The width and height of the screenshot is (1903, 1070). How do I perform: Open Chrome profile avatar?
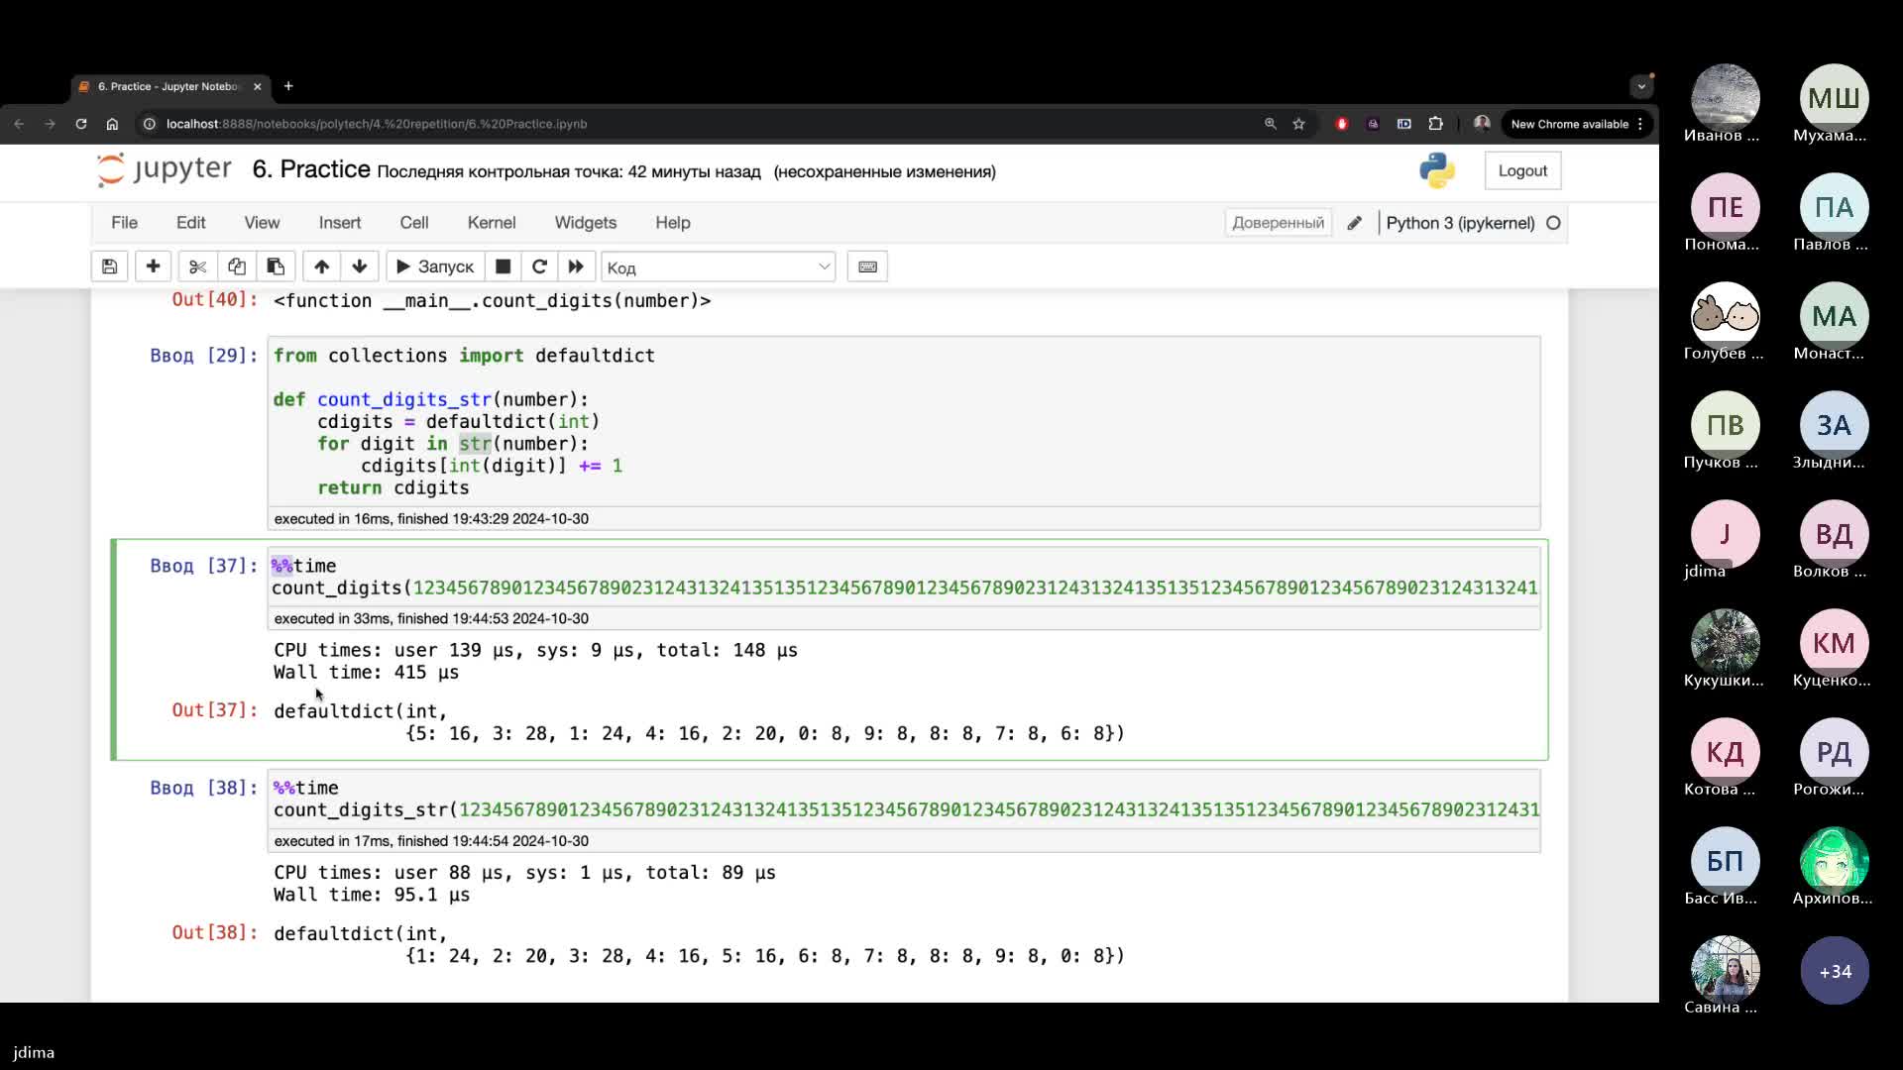click(1482, 124)
